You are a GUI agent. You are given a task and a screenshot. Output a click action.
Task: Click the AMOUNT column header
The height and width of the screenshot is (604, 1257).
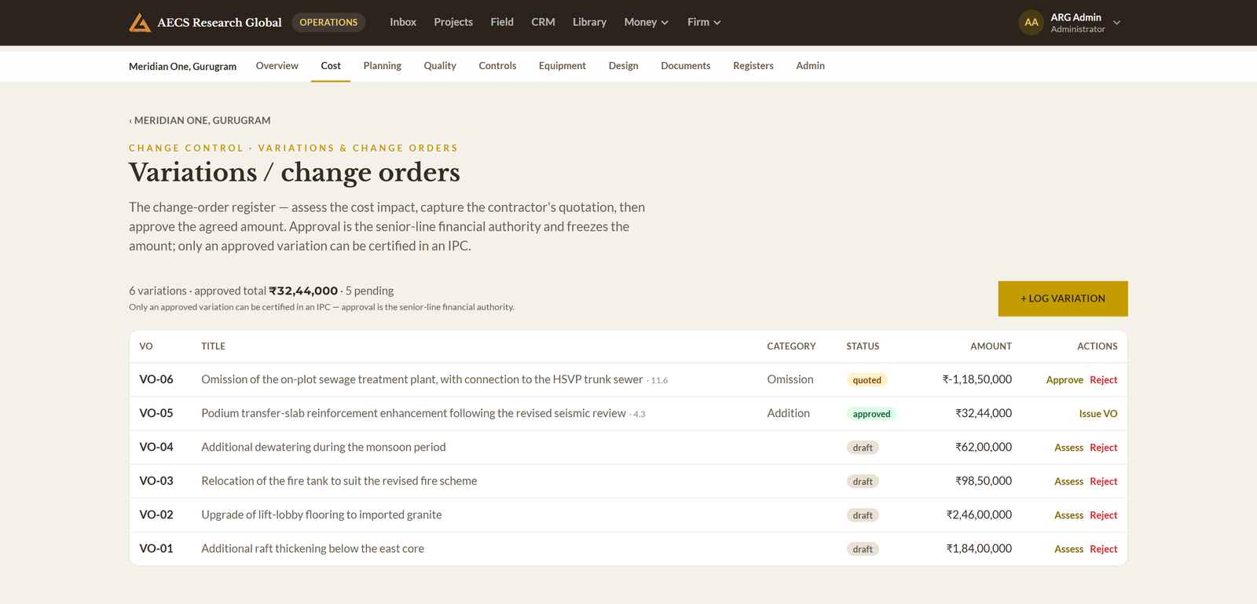tap(991, 346)
